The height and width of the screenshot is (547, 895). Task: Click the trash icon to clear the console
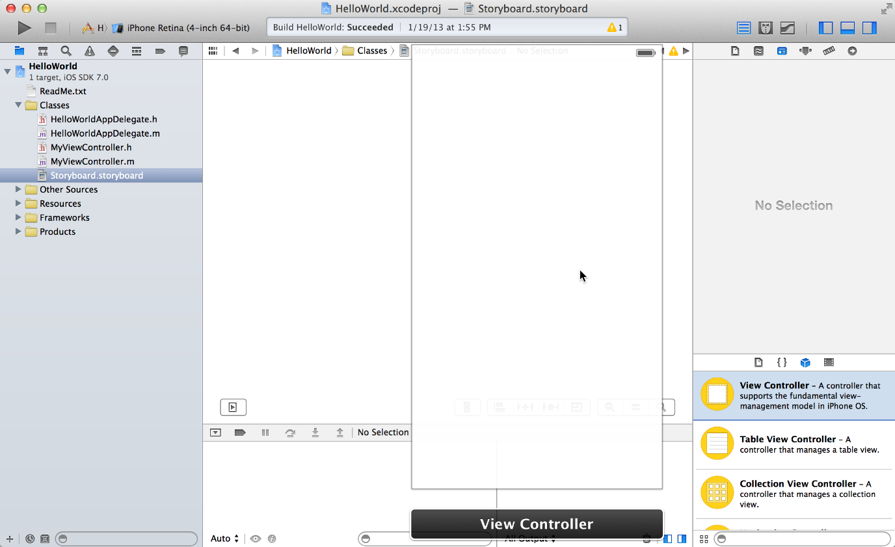pyautogui.click(x=647, y=539)
